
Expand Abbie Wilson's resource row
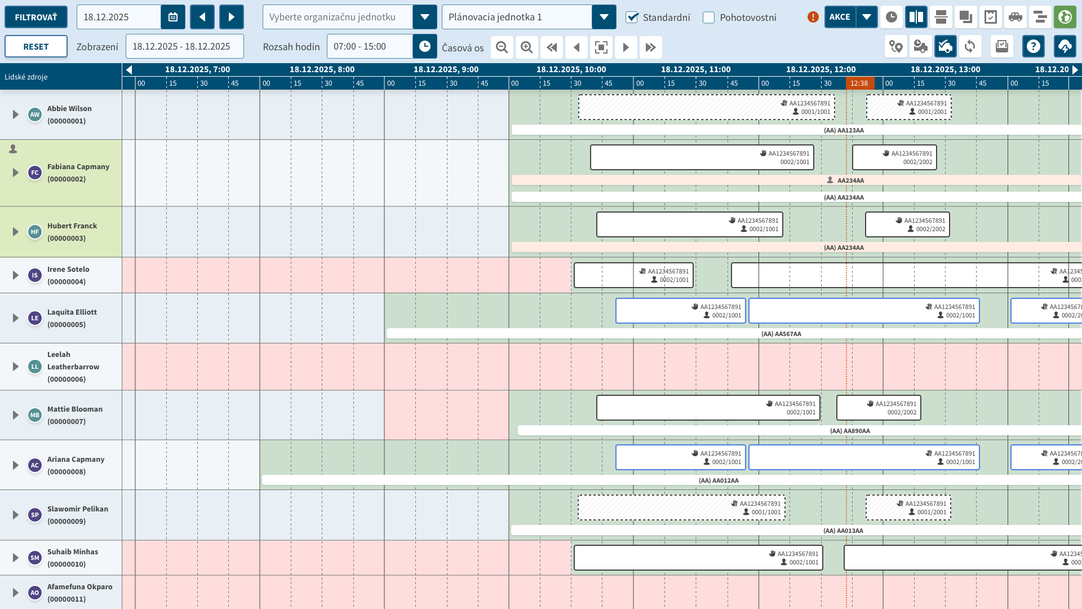point(16,114)
